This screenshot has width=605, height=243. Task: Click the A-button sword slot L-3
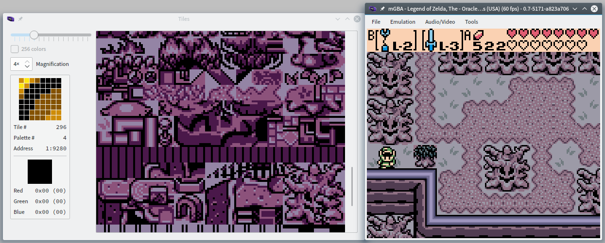(442, 40)
